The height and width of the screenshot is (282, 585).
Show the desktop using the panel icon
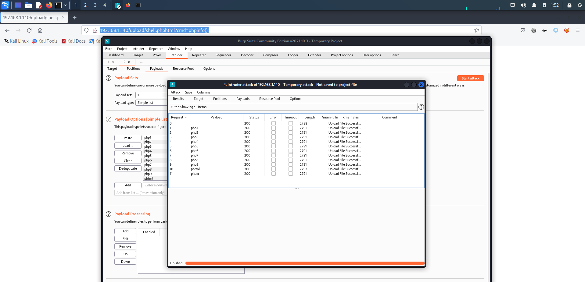tap(18, 5)
